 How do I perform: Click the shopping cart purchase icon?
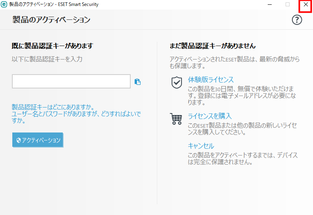pos(176,119)
